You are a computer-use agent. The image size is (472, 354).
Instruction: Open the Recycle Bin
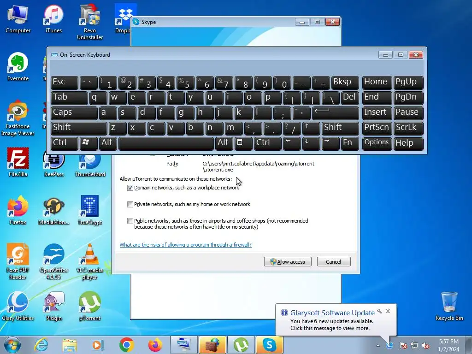tap(449, 307)
